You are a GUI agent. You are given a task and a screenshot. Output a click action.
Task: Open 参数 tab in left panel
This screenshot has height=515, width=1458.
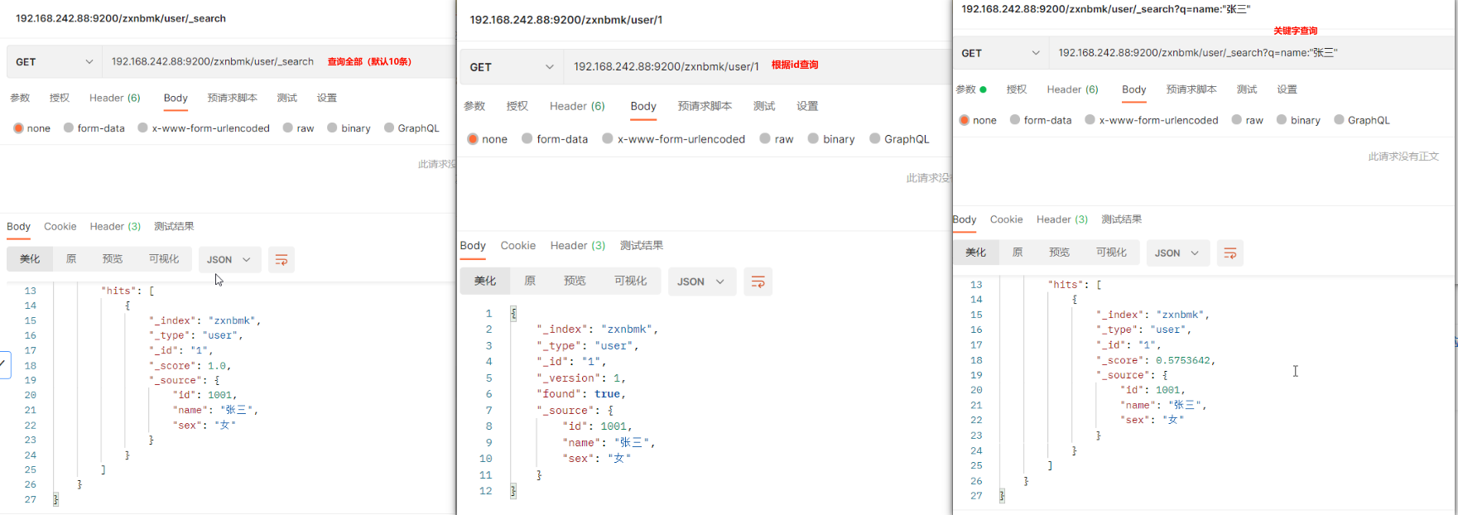(x=20, y=98)
